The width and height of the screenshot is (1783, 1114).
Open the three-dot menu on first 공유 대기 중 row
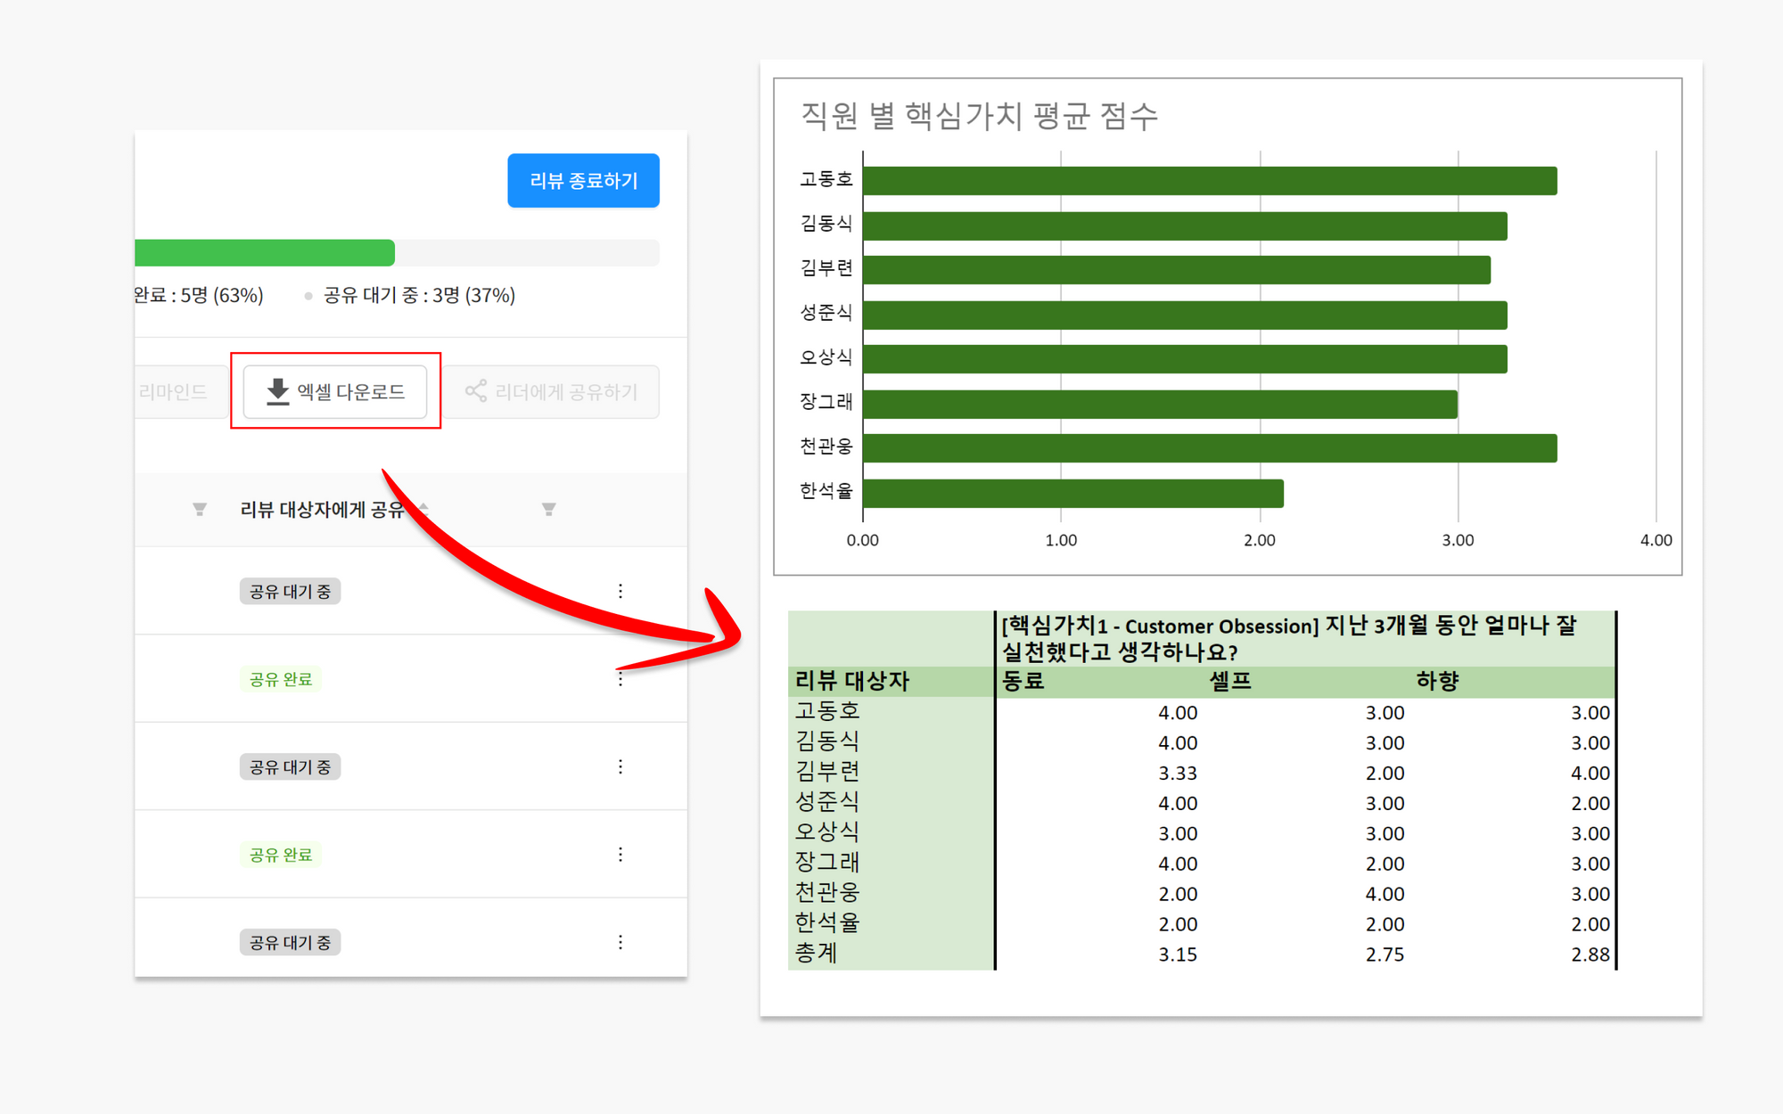pyautogui.click(x=620, y=590)
